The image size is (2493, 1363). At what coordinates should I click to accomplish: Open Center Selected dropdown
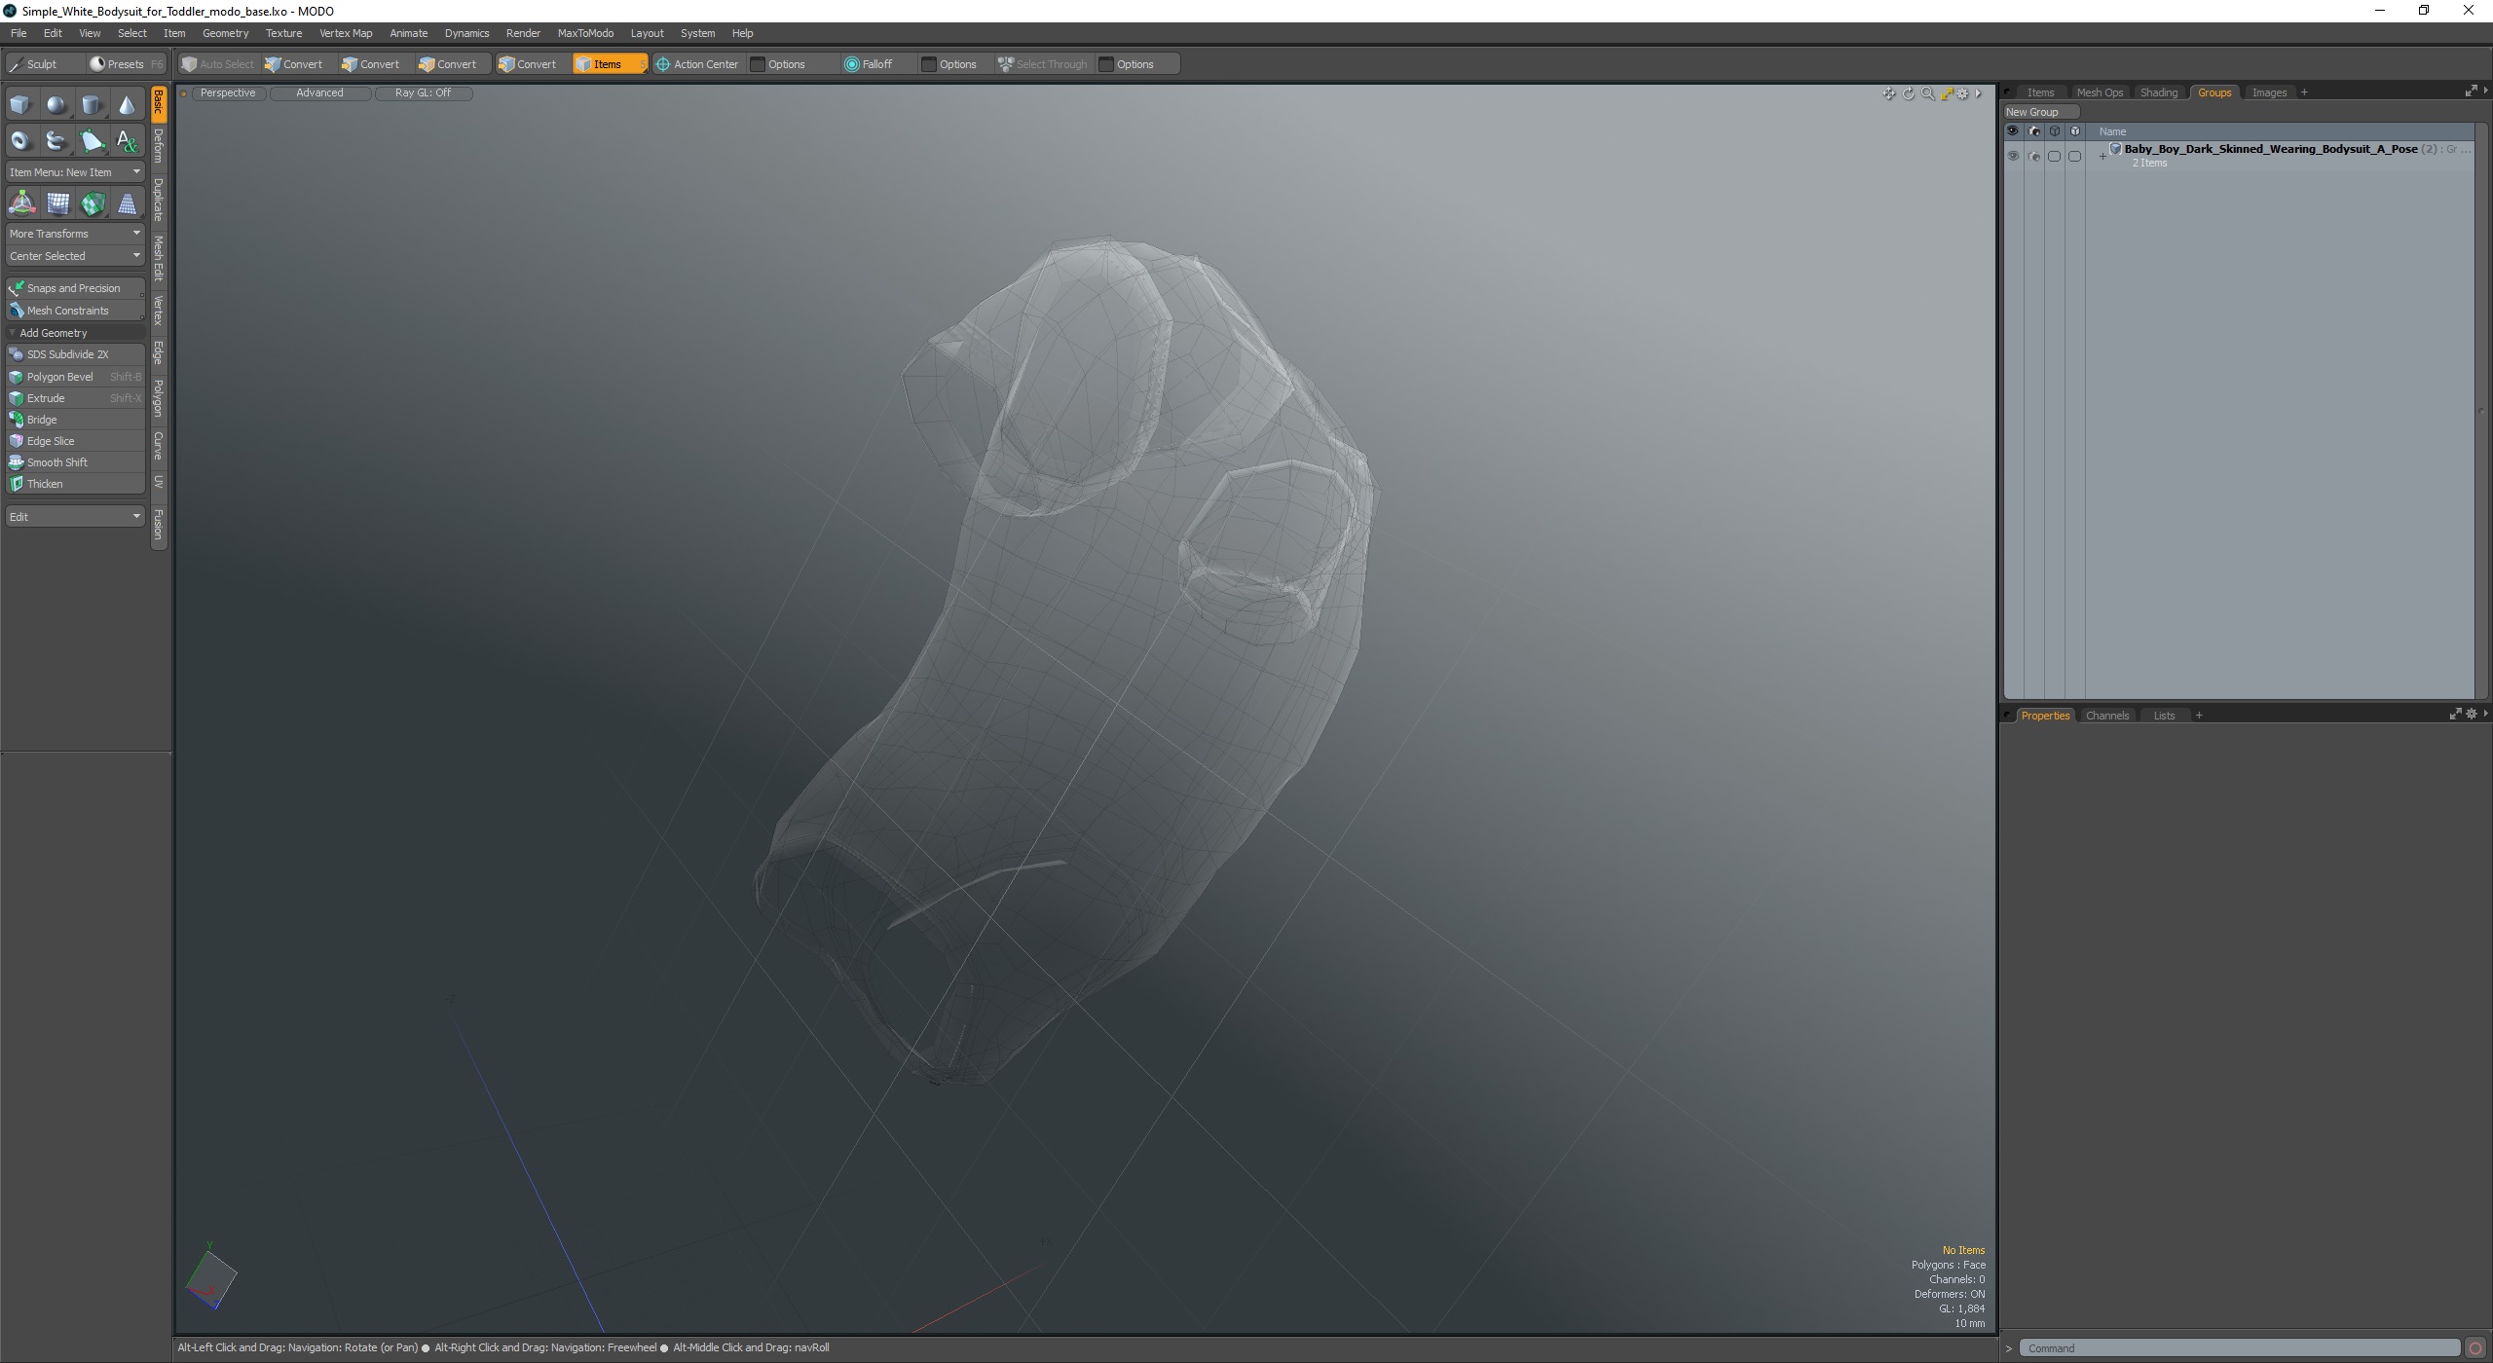click(75, 256)
